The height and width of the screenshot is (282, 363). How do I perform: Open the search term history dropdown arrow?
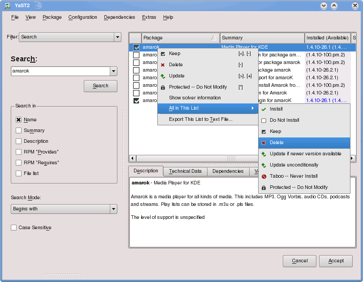pos(113,71)
